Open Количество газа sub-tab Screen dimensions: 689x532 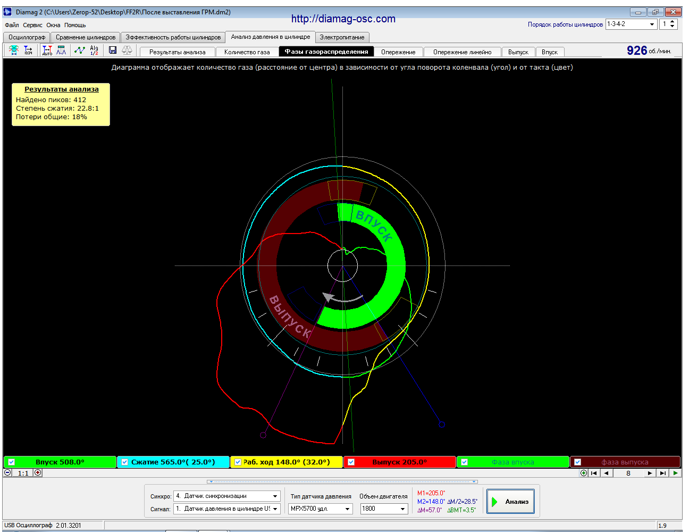pos(247,52)
